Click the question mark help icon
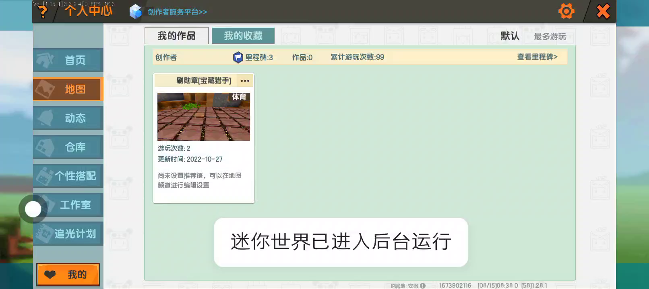649x289 pixels. pos(43,12)
